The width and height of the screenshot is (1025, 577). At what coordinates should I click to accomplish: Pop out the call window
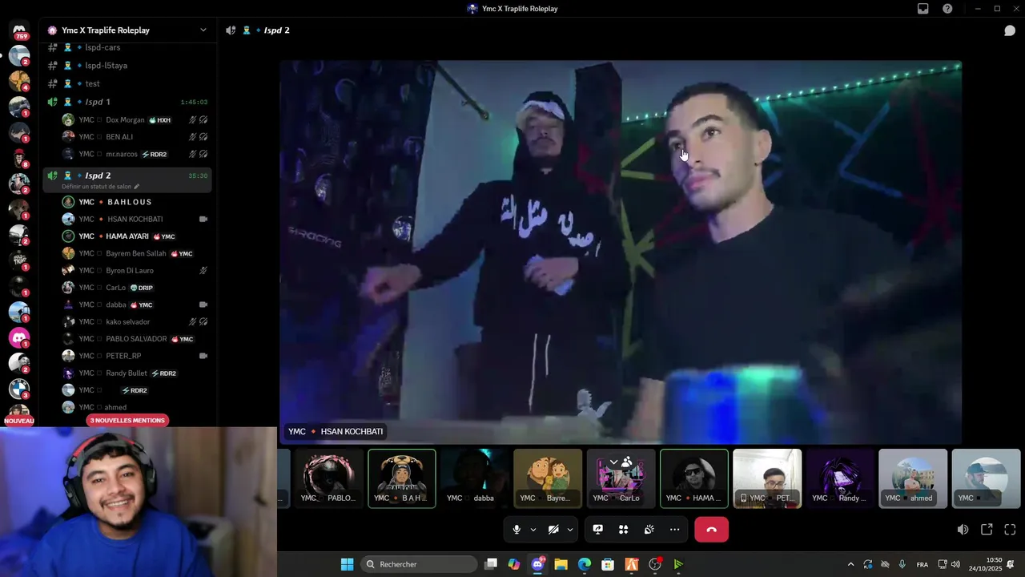point(987,530)
